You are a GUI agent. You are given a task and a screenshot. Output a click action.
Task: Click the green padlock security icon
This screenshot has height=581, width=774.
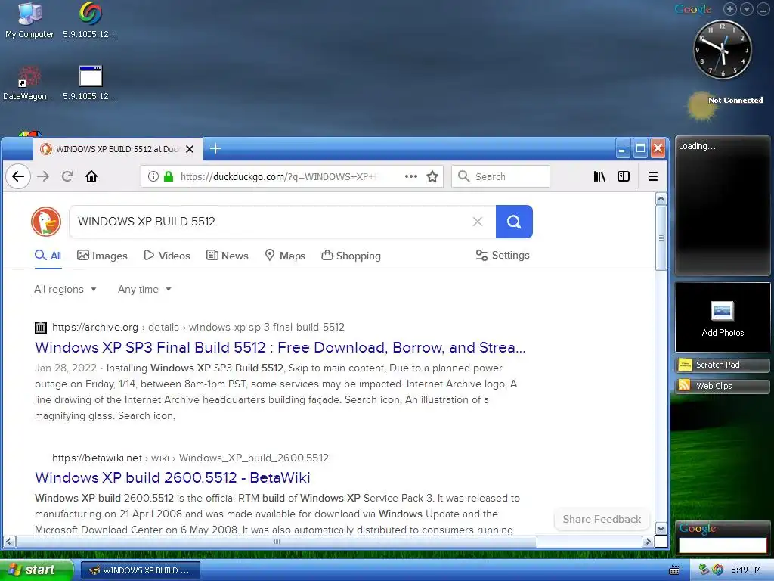click(x=169, y=176)
